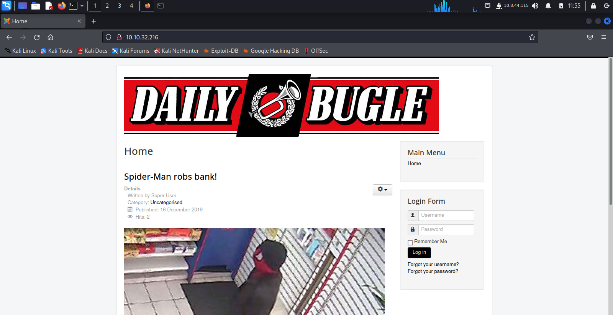613x315 pixels.
Task: Lock the screen with the padlock icon
Action: 593,6
